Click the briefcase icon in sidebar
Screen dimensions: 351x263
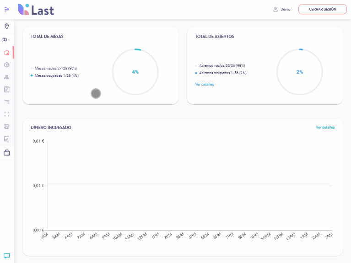pyautogui.click(x=6, y=153)
